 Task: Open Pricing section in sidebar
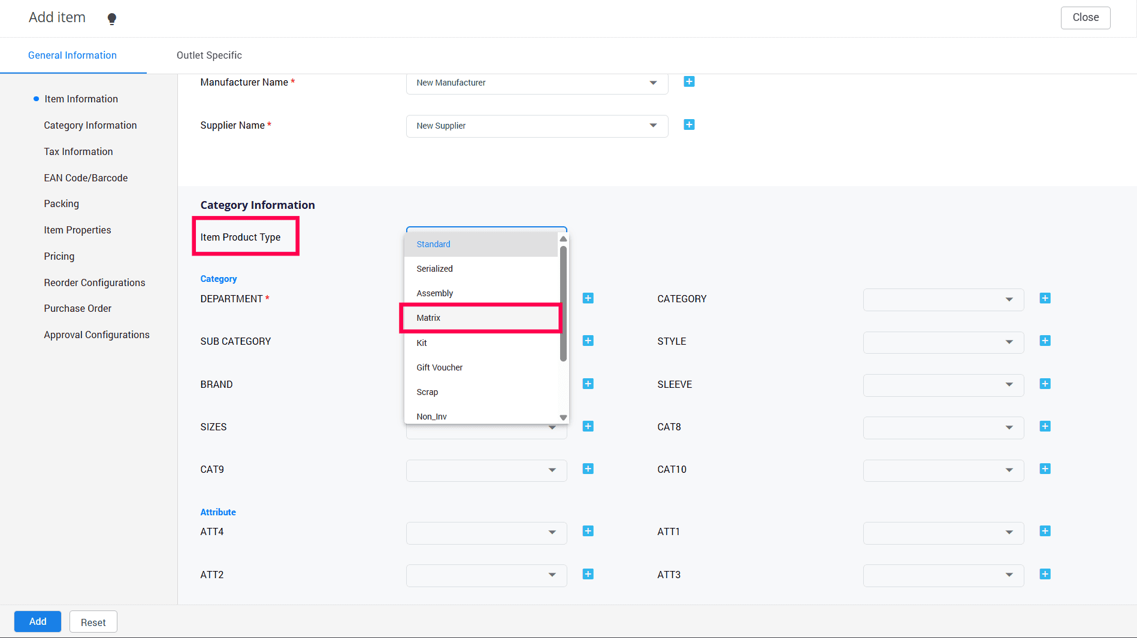tap(59, 256)
